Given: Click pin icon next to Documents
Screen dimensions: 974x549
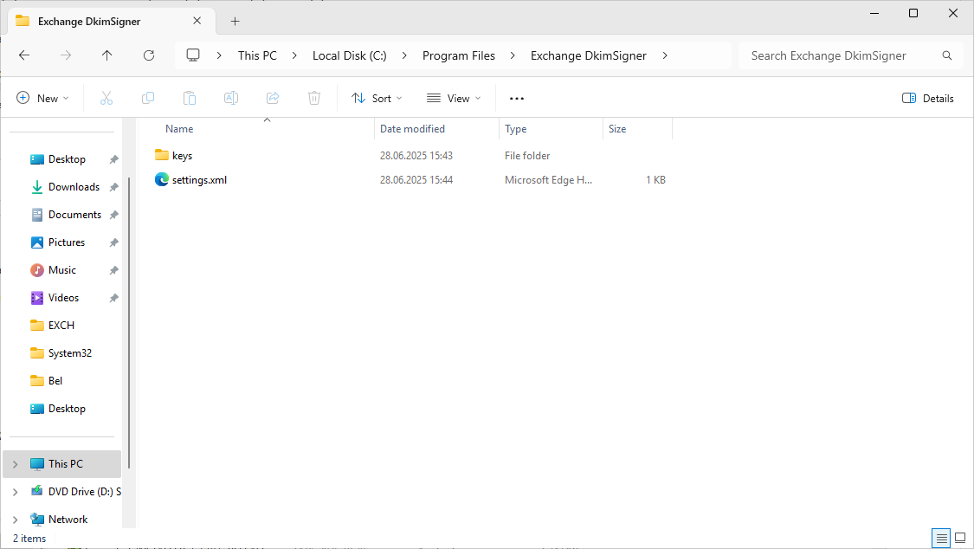Looking at the screenshot, I should pyautogui.click(x=113, y=215).
